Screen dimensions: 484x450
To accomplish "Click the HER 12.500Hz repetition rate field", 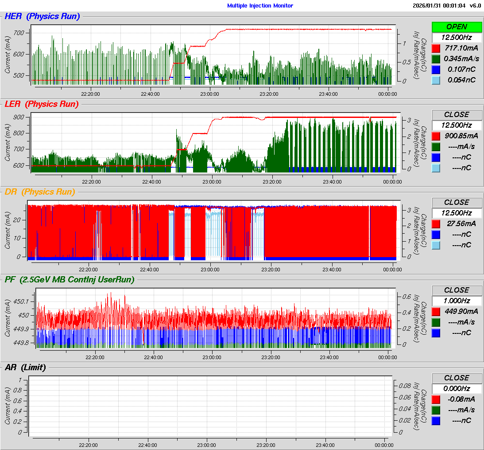I will (x=457, y=38).
